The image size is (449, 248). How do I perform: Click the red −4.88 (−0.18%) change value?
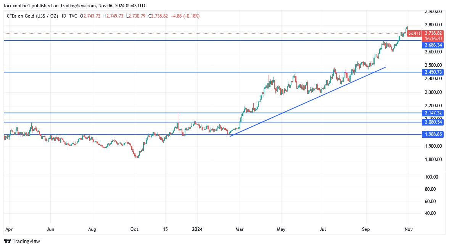[x=185, y=16]
